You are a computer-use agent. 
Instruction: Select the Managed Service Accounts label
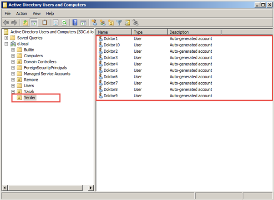(47, 74)
